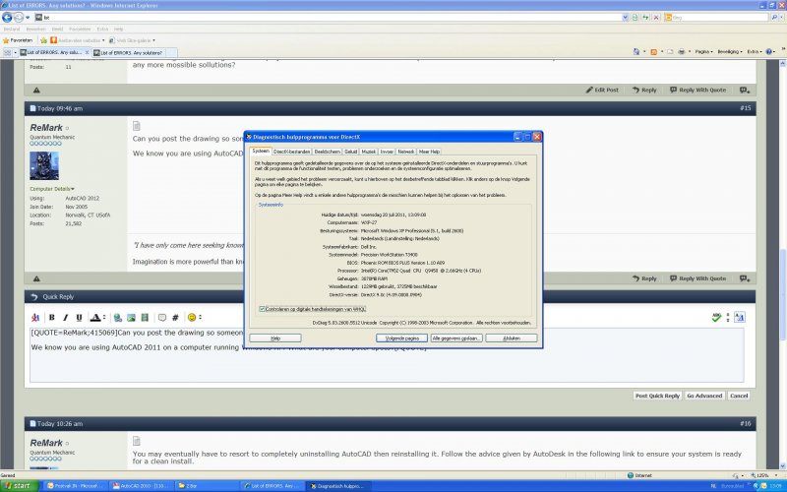787x492 pixels.
Task: Switch to the Netwerk tab in DxDiag
Action: click(x=405, y=152)
